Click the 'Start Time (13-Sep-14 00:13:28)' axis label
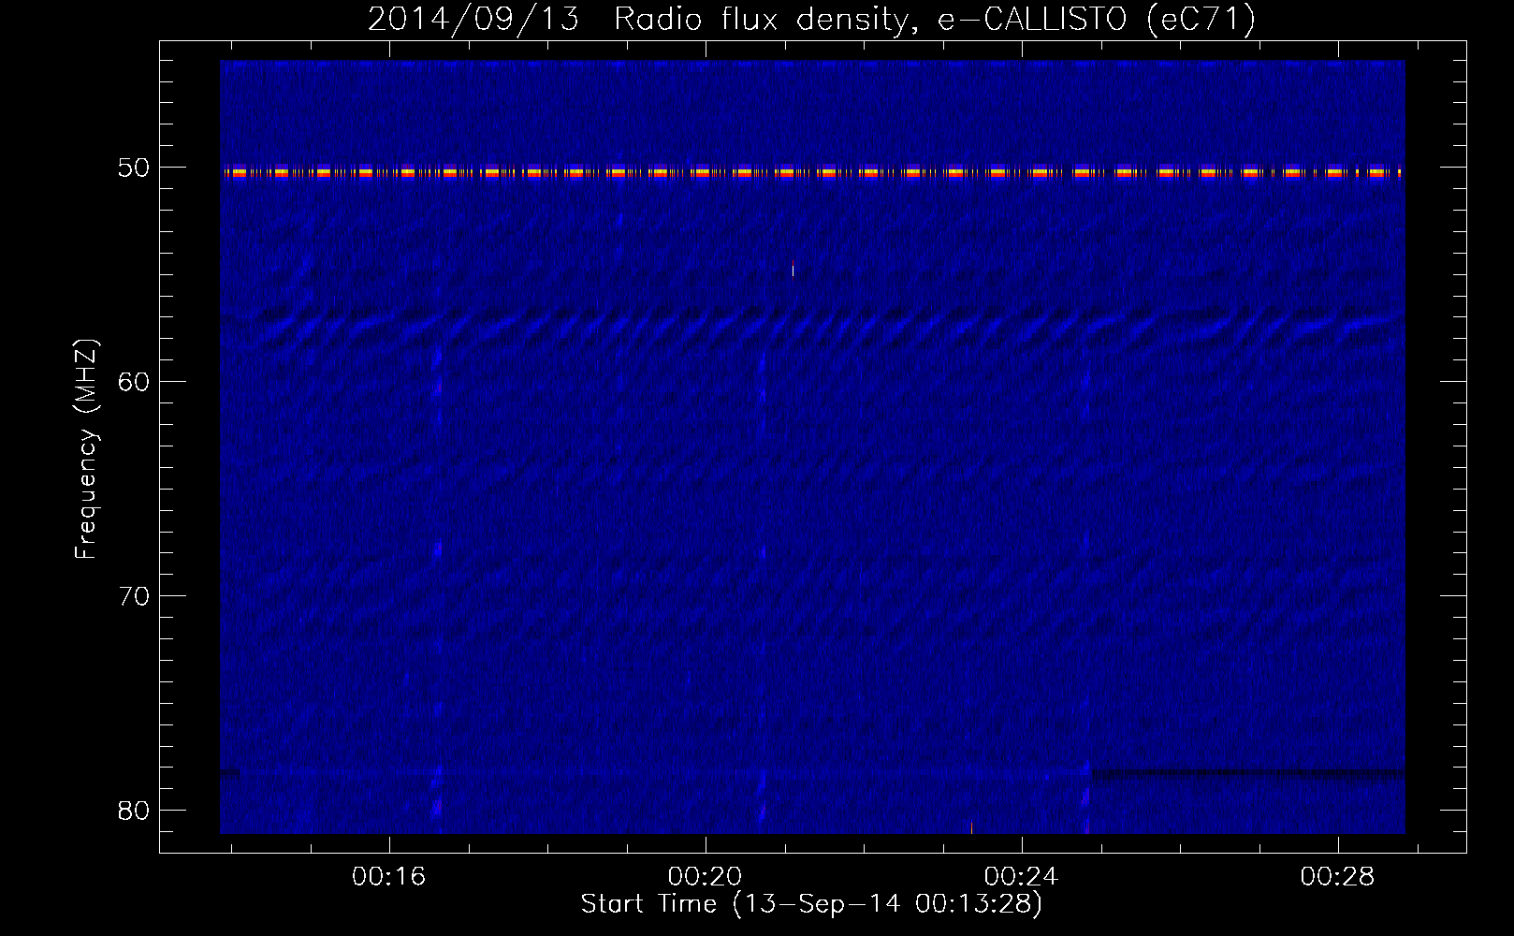This screenshot has width=1514, height=936. coord(811,903)
